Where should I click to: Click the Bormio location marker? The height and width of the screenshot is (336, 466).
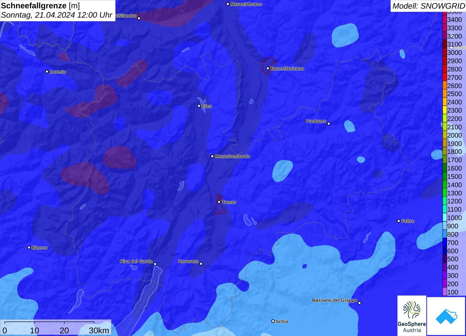coord(47,71)
